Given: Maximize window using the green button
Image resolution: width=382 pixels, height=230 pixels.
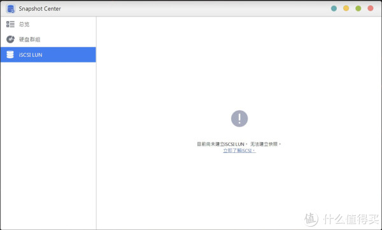Looking at the screenshot, I should (x=358, y=8).
